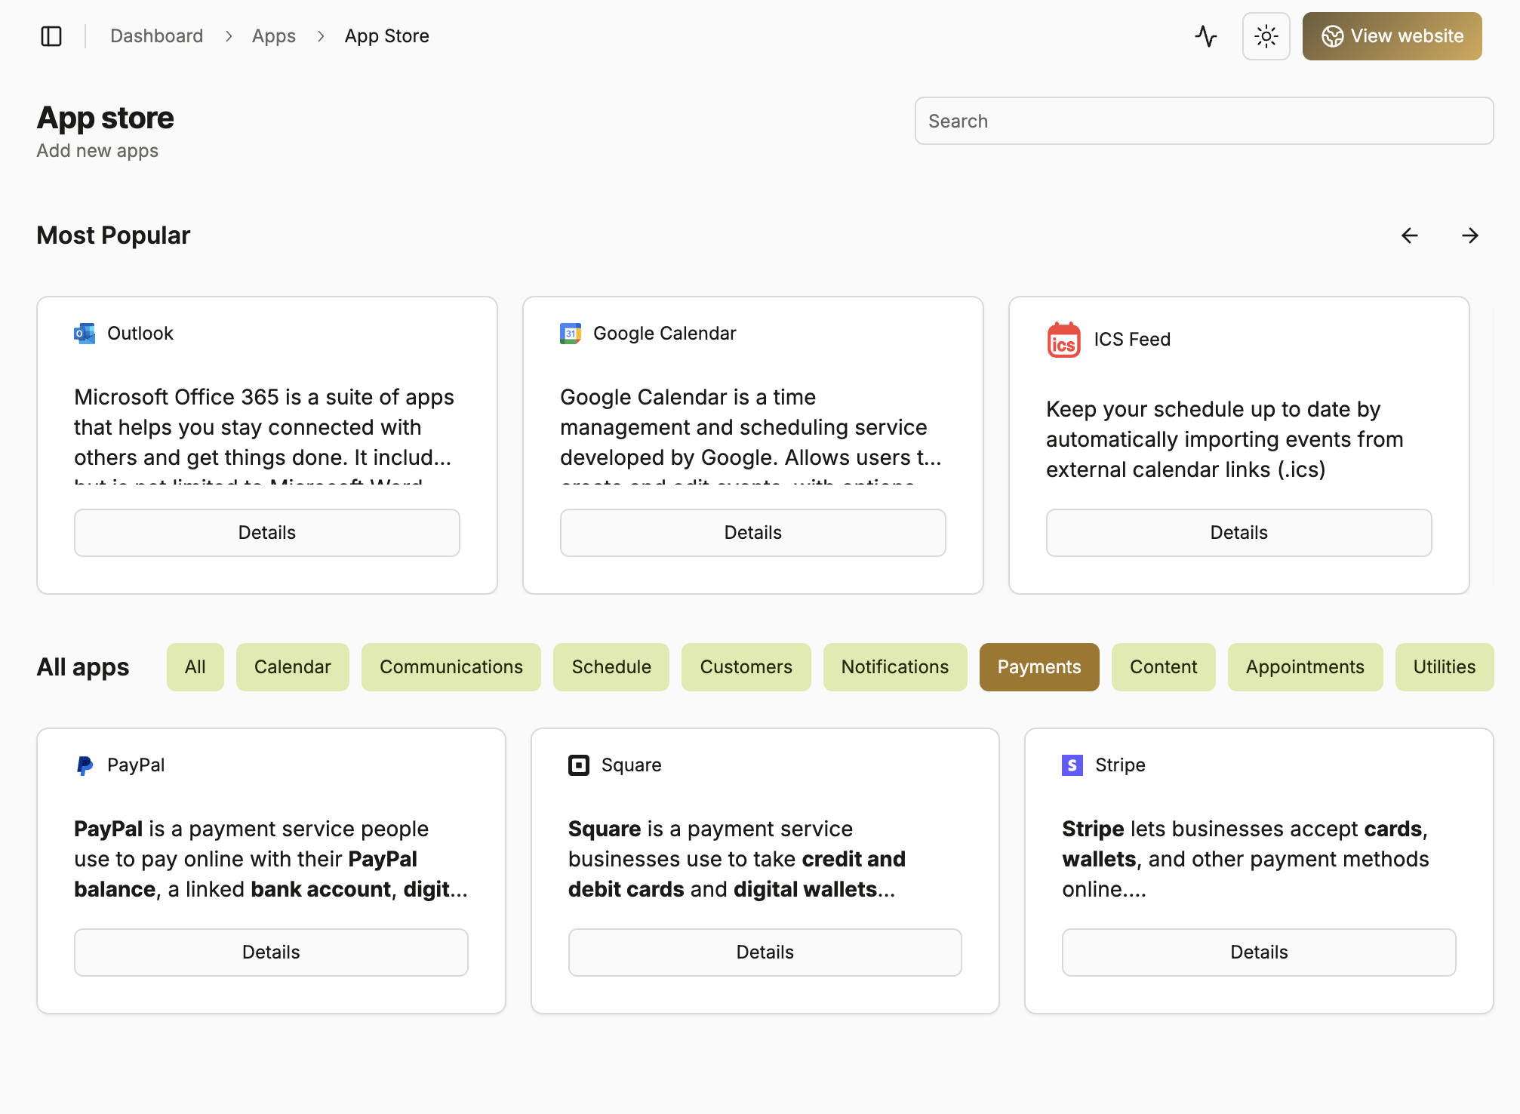Click the 'Stripe lets businesses accept cards' text
Image resolution: width=1520 pixels, height=1114 pixels.
tap(1245, 859)
